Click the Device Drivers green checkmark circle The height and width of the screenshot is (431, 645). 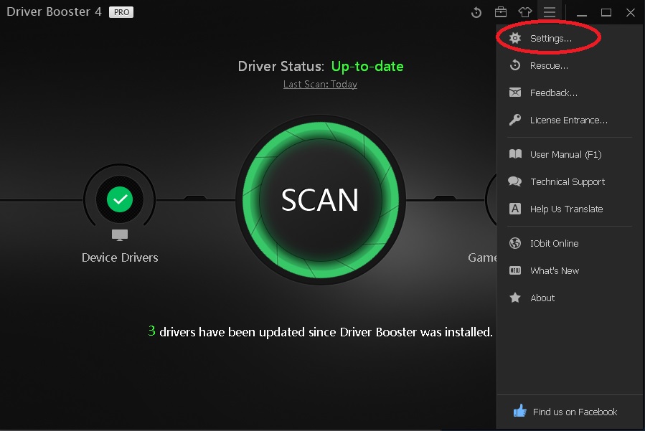[120, 199]
